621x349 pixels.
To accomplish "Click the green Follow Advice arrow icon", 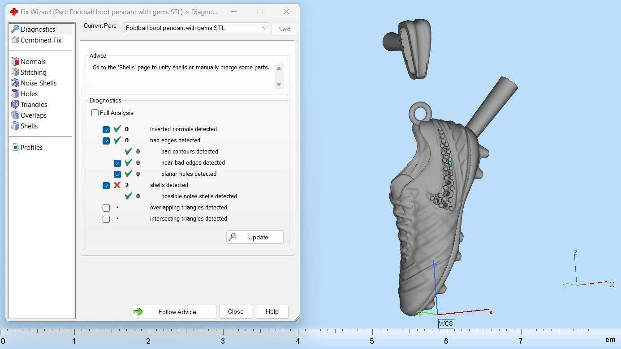I will click(138, 312).
